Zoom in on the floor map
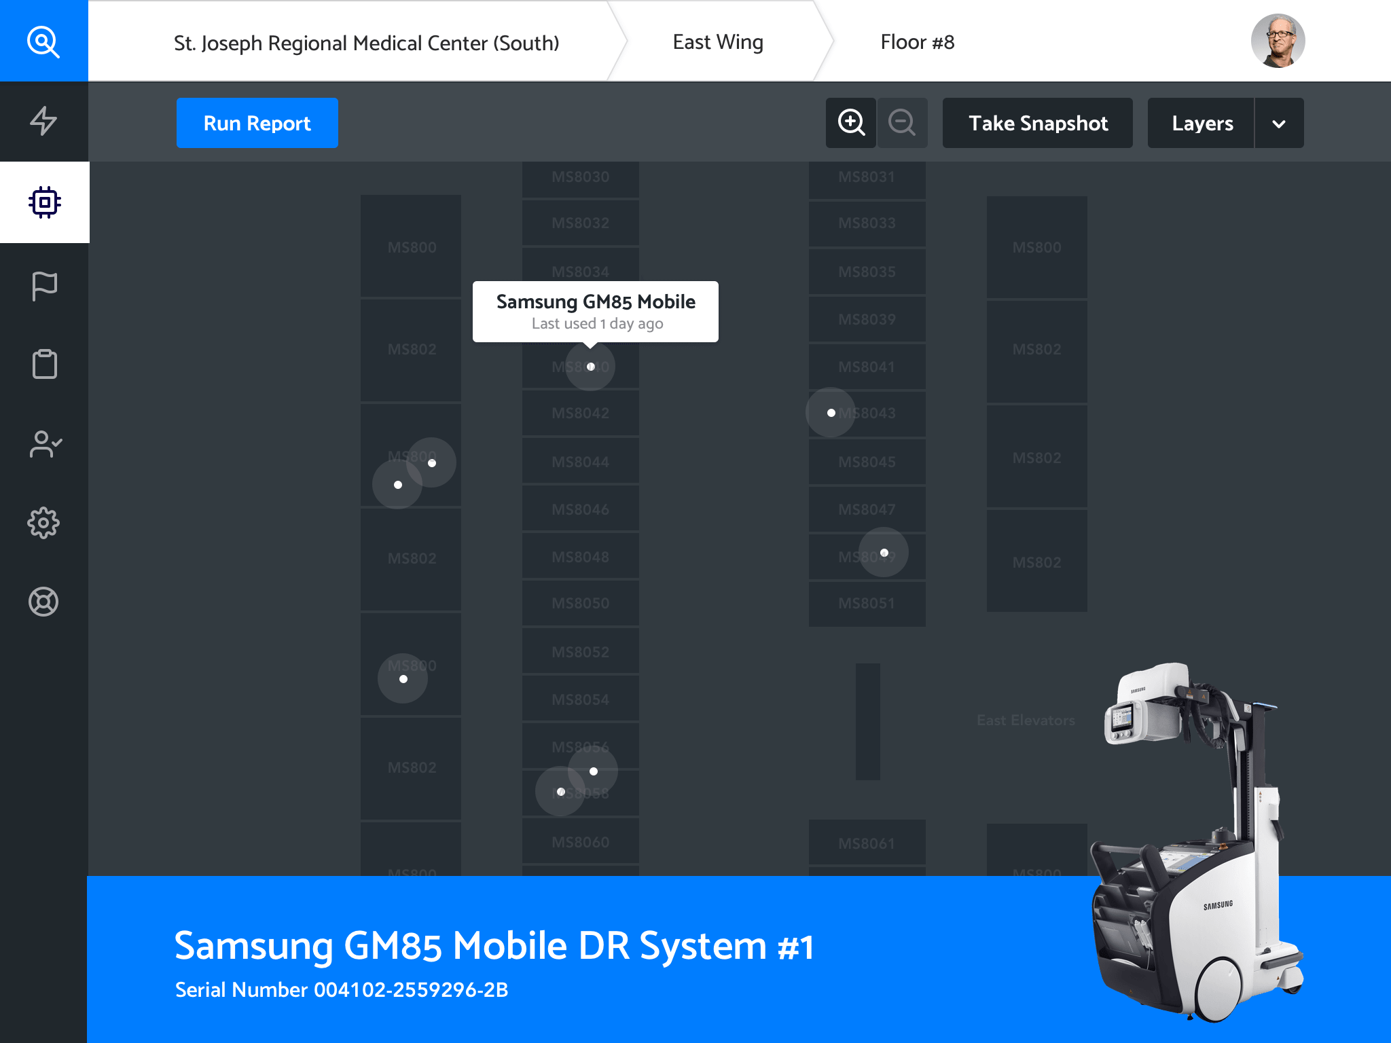The width and height of the screenshot is (1391, 1043). (x=851, y=123)
